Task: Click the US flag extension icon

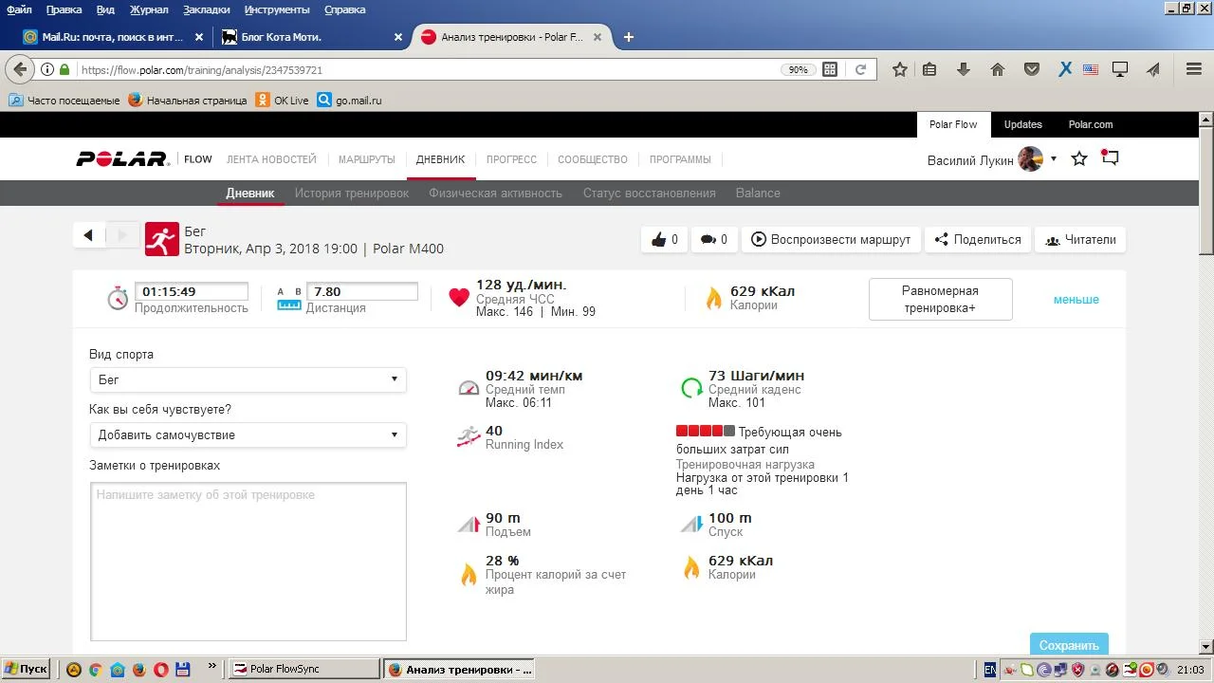Action: pos(1091,69)
